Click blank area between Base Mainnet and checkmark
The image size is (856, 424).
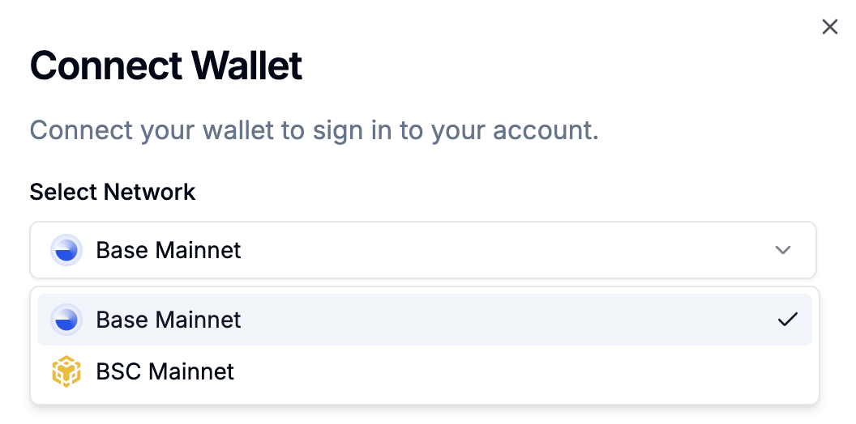(x=507, y=320)
